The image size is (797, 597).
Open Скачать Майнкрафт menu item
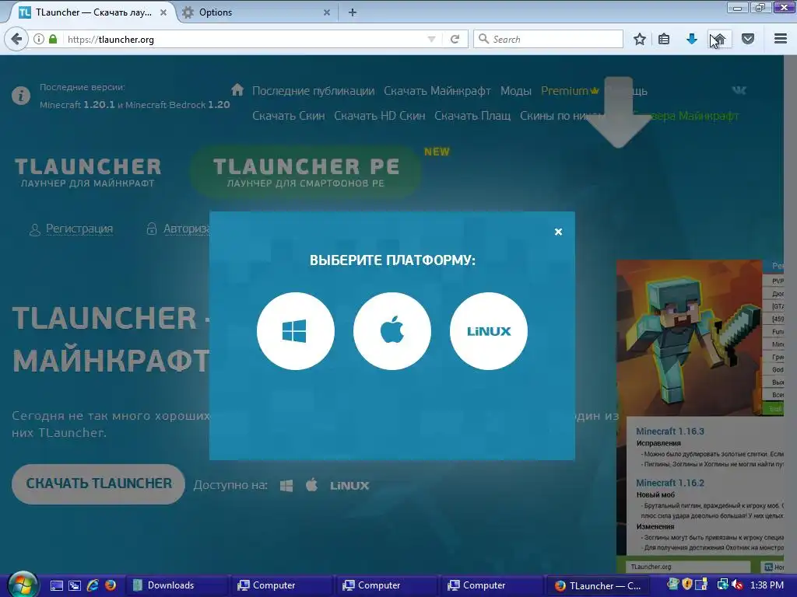(x=437, y=91)
